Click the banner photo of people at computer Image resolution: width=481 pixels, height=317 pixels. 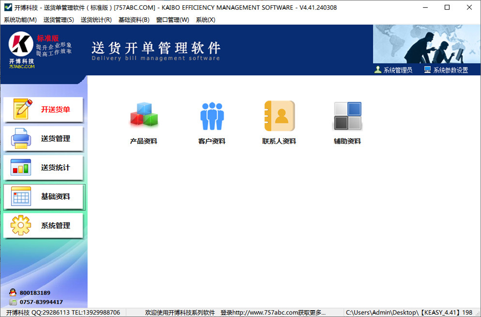pos(427,44)
